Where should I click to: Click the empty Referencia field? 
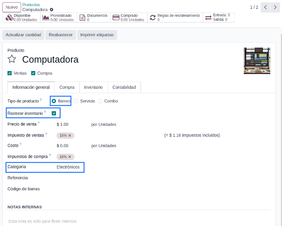coord(108,178)
